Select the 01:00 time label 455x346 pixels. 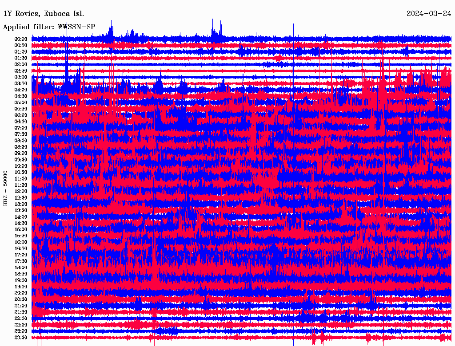click(x=21, y=51)
